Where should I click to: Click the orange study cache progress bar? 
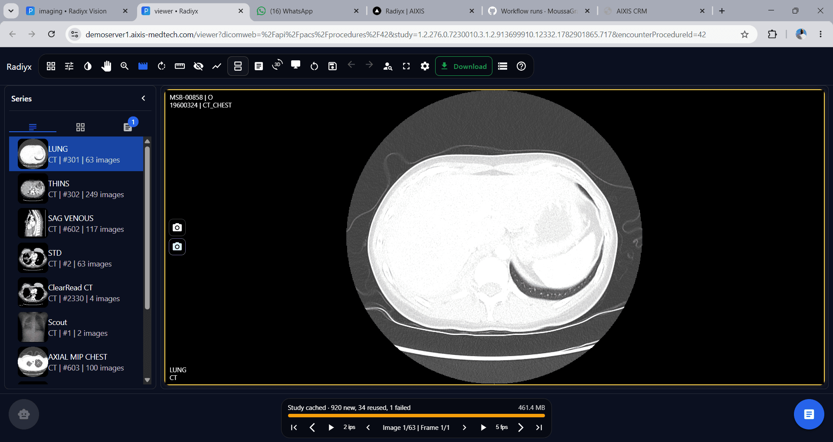[x=416, y=416]
